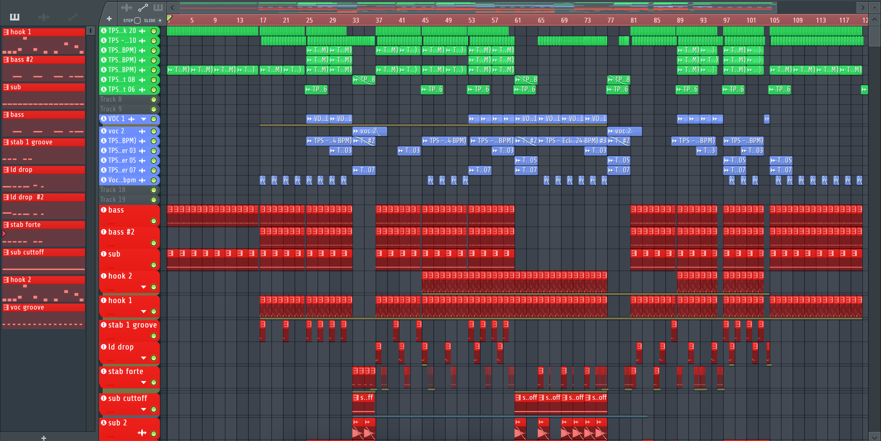Collapse the ld drop track arrow

pos(144,358)
